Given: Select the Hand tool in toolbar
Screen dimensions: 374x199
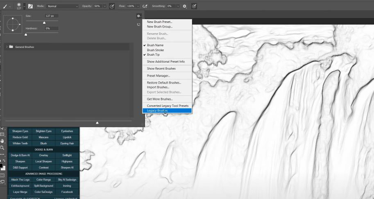Looking at the screenshot, I should pyautogui.click(x=2, y=141).
